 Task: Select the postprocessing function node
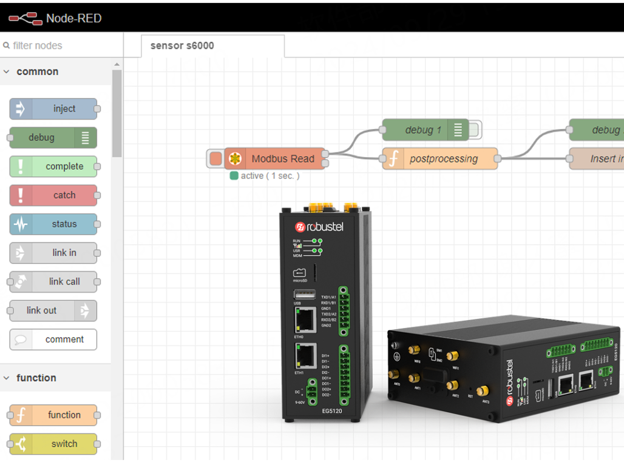(443, 159)
